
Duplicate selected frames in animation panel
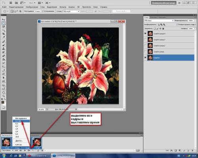pos(38,150)
